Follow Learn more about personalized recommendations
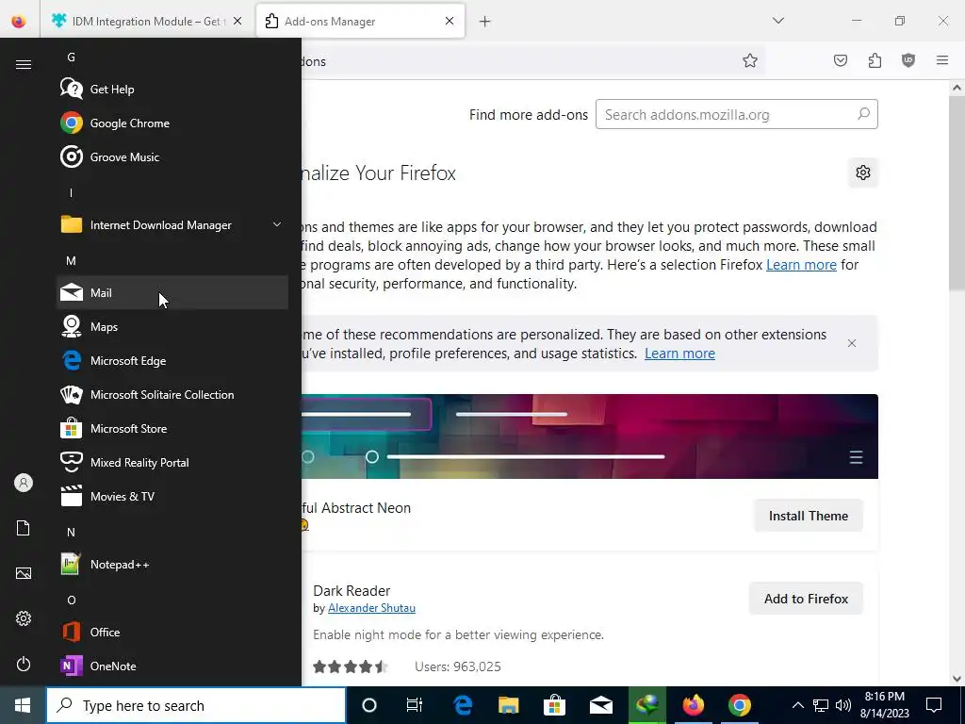The width and height of the screenshot is (965, 724). 679,354
